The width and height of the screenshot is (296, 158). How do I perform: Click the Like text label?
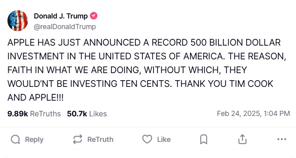pos(164,140)
